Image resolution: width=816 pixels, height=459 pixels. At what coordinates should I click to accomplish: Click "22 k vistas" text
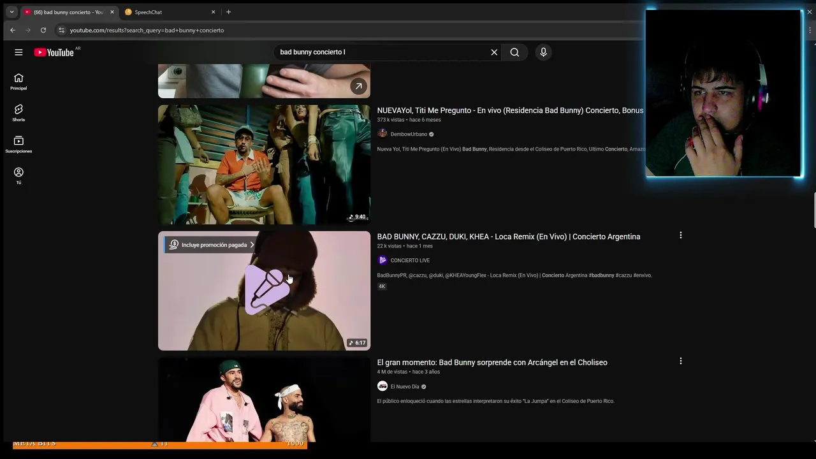point(390,246)
